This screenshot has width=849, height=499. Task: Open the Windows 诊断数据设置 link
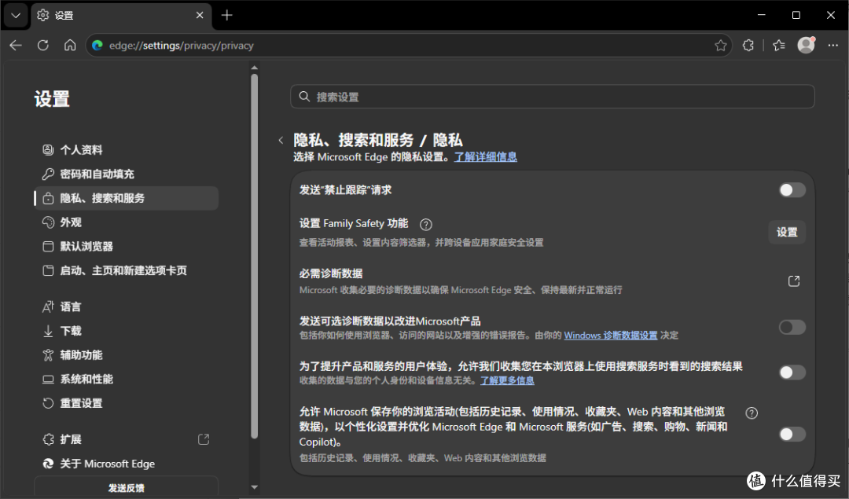point(611,336)
